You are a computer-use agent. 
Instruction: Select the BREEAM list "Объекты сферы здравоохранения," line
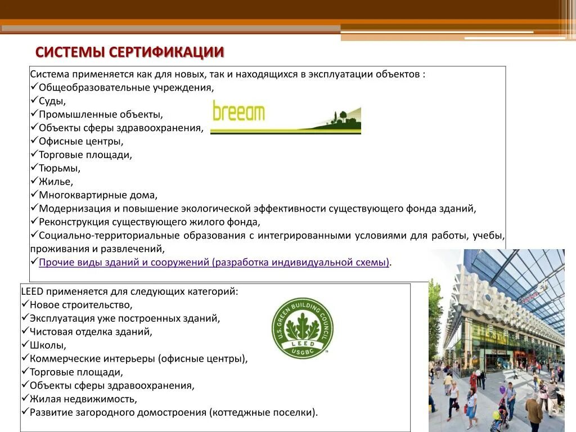(121, 128)
